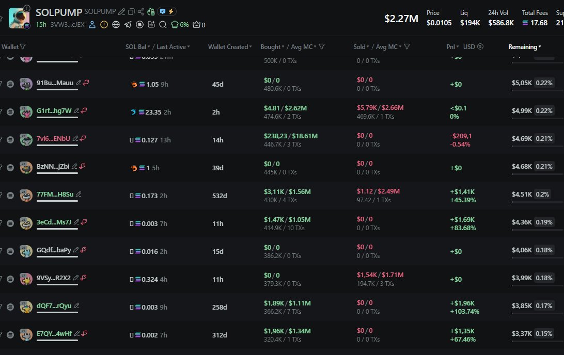
Task: Click the pink fish icon beside 91Bu...Mauu
Action: pos(85,83)
